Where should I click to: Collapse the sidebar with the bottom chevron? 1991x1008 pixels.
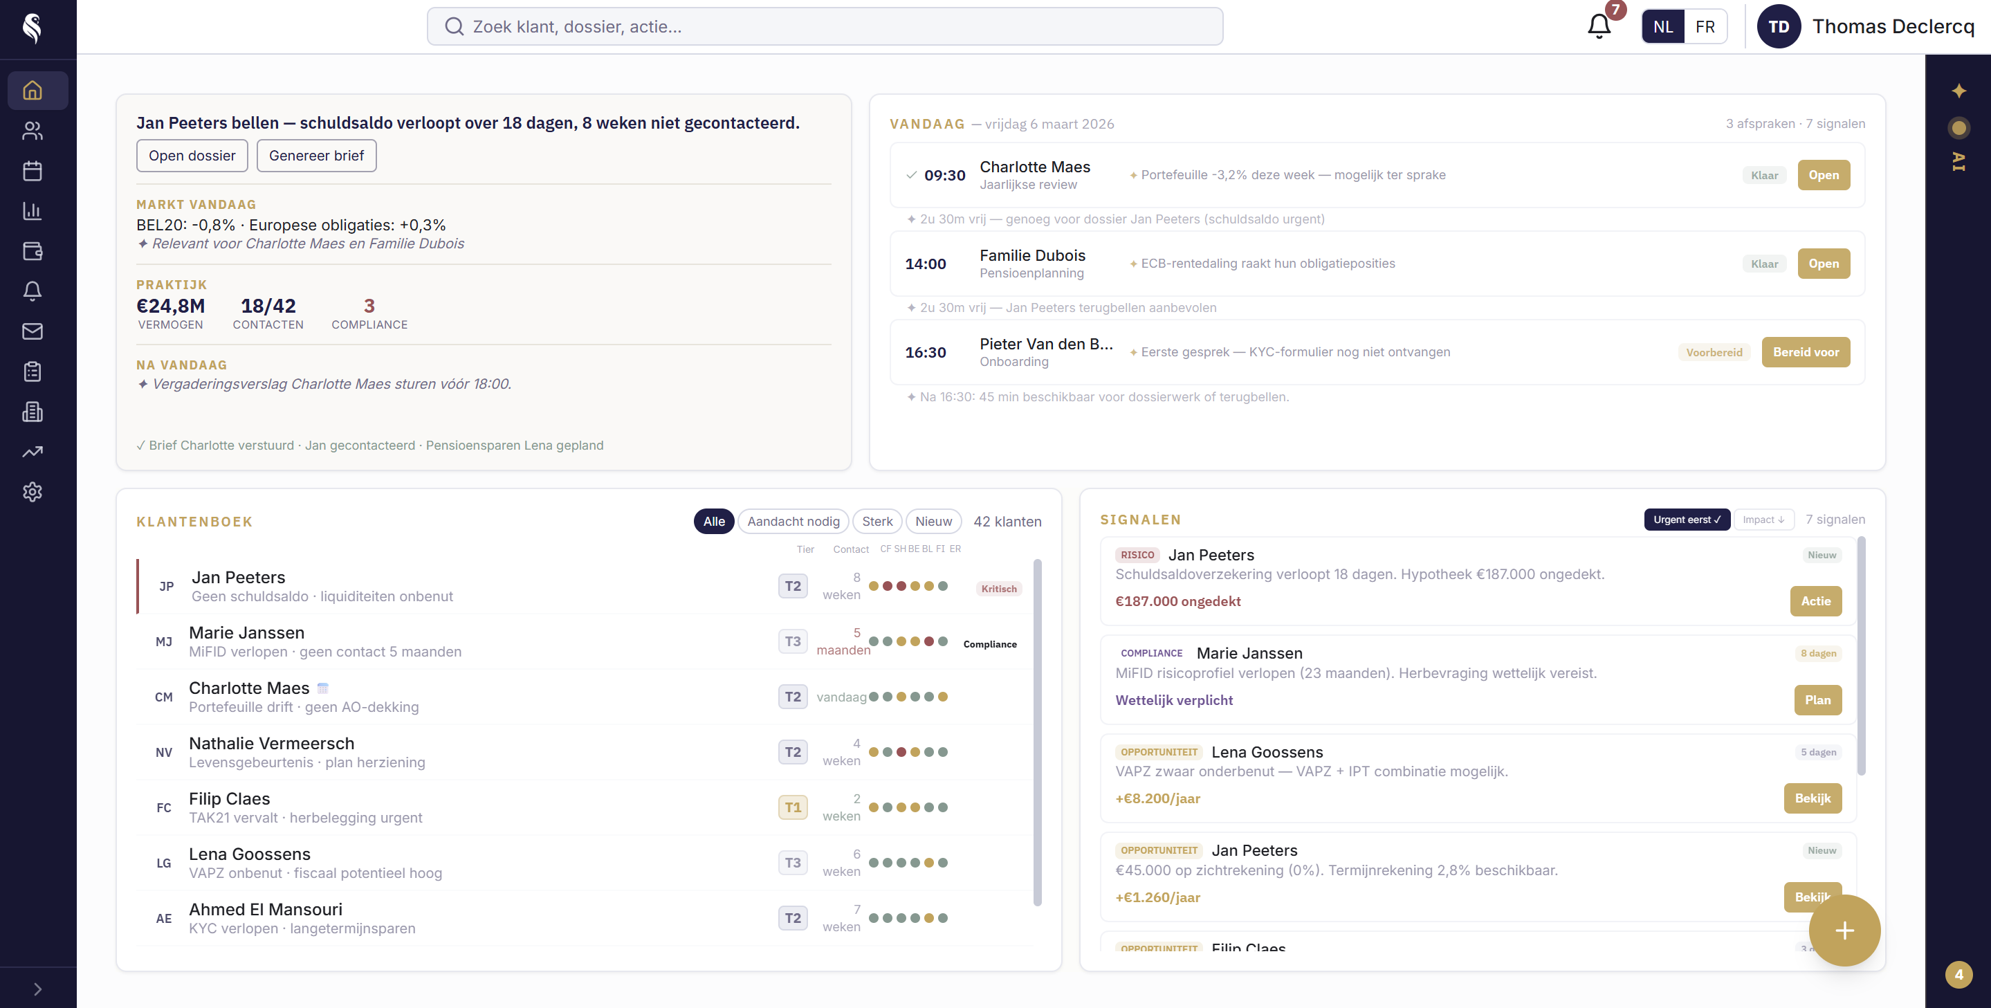37,987
